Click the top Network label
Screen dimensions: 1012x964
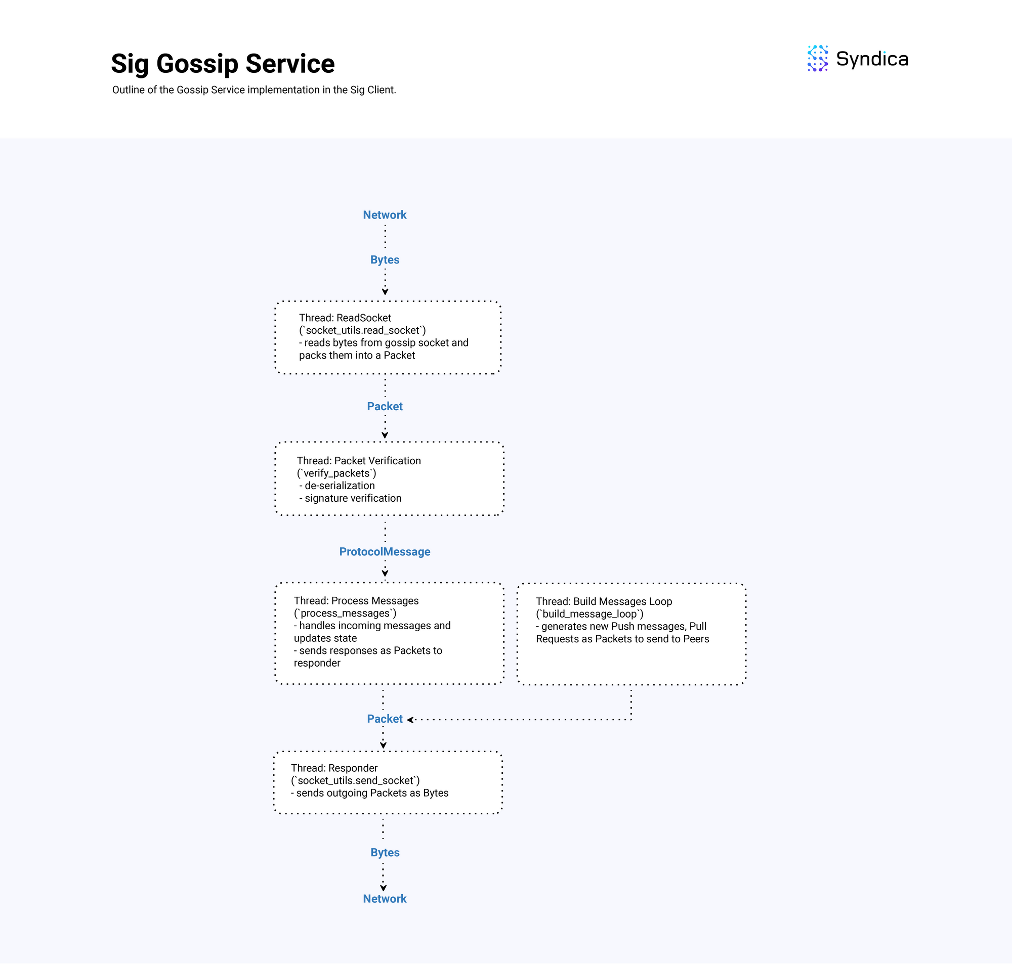pyautogui.click(x=385, y=215)
